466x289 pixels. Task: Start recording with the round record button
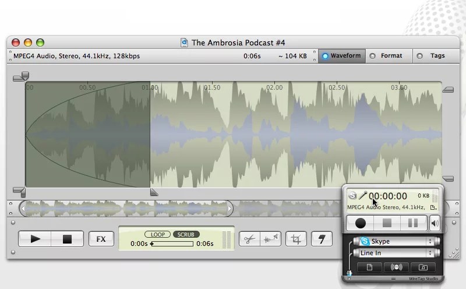[361, 223]
